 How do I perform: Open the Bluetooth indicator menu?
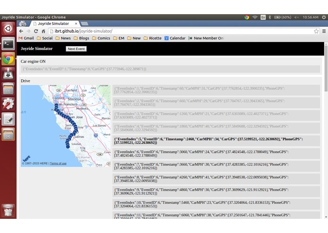[270, 17]
